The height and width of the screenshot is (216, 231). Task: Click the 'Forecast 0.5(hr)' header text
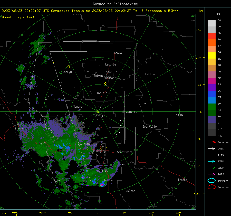(x=162, y=11)
